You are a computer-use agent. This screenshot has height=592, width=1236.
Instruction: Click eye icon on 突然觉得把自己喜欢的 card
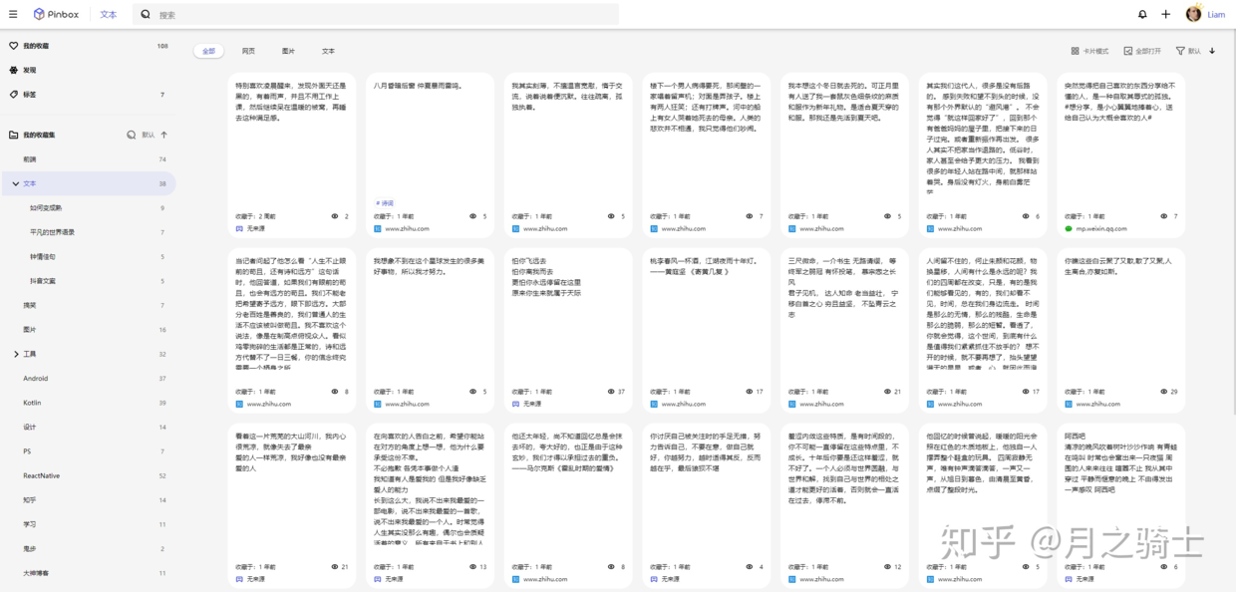(1164, 216)
